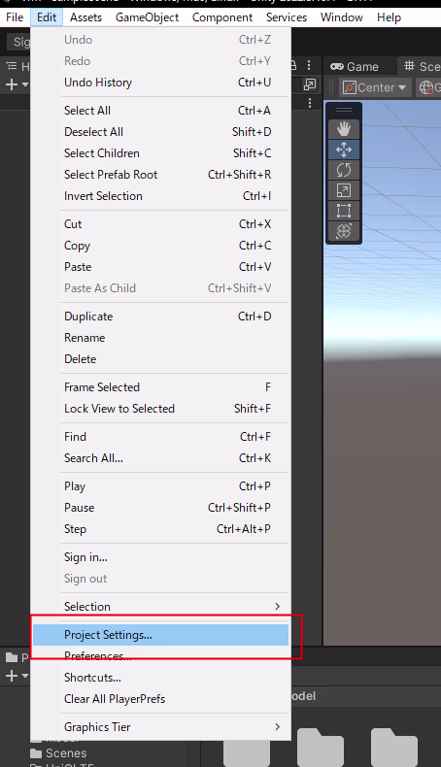Switch to the Game tab
This screenshot has width=441, height=767.
355,67
